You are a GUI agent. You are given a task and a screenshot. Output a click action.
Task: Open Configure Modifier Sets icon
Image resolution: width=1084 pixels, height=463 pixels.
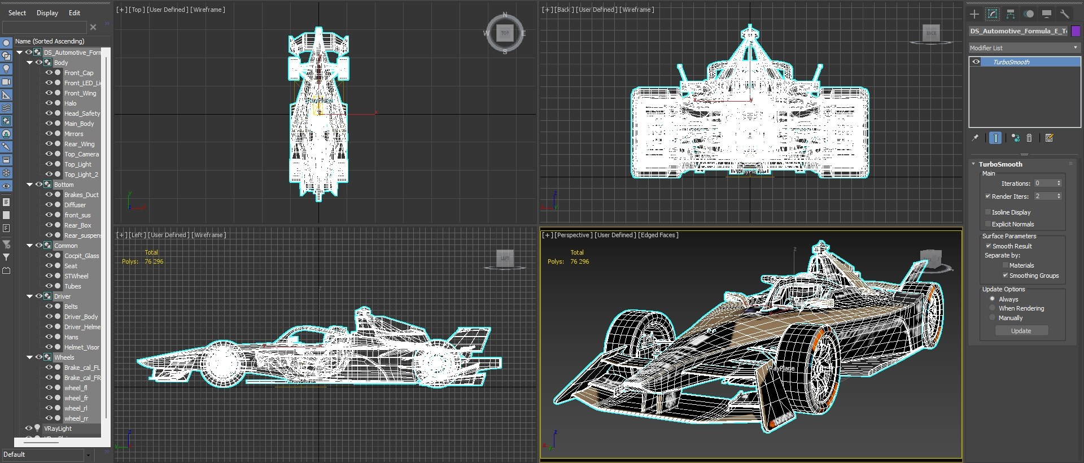[1050, 138]
